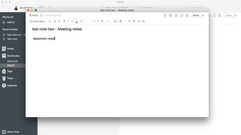Viewport: 241px width, 135px height.
Task: Insert a checkbox to-do item
Action: (102, 21)
